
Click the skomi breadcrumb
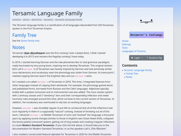click(x=26, y=19)
